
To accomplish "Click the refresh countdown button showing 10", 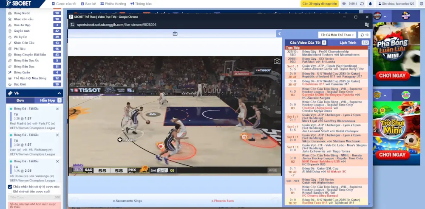I will point(364,35).
